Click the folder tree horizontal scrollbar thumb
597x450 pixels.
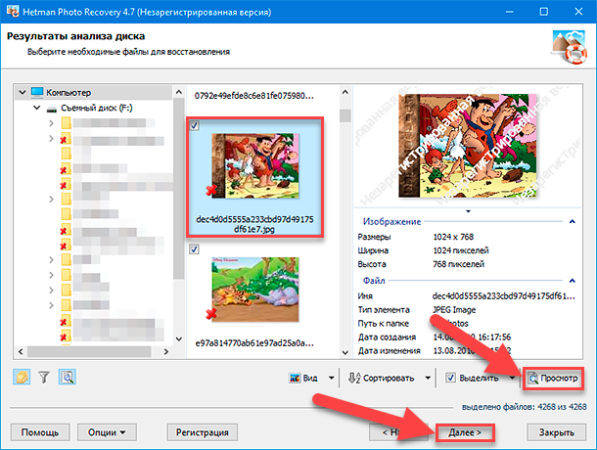[x=89, y=352]
